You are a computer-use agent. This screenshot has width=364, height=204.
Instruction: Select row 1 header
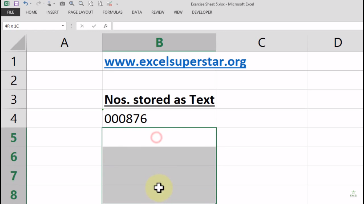click(x=14, y=61)
